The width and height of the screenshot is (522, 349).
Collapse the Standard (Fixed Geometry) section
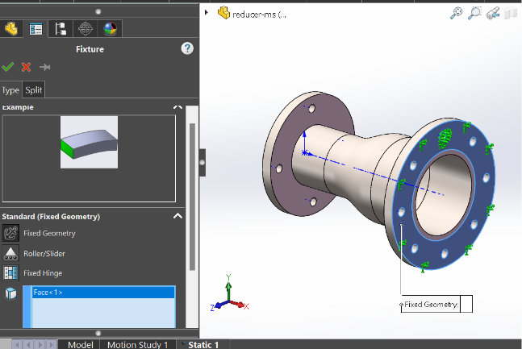click(x=178, y=216)
